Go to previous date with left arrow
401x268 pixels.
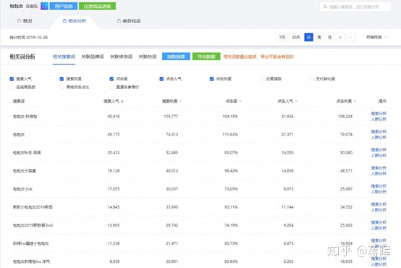tap(340, 38)
